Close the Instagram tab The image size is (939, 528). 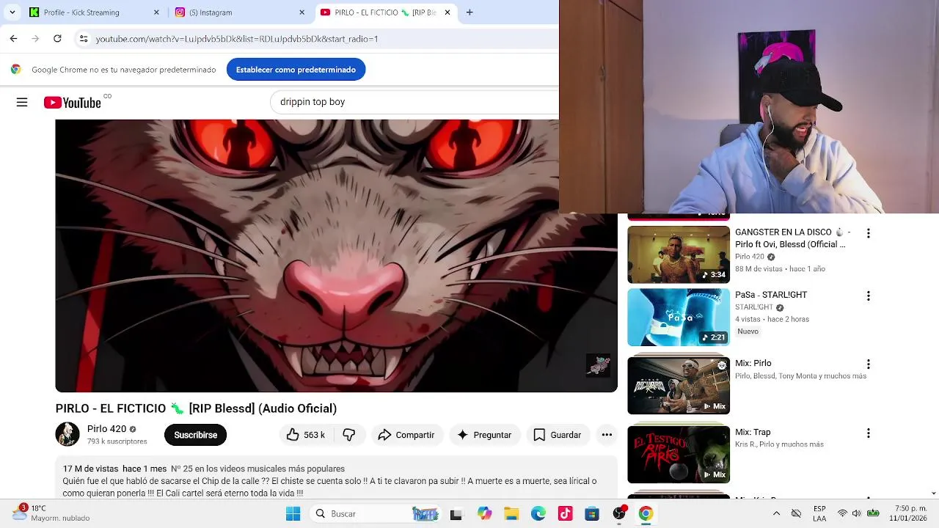click(302, 12)
